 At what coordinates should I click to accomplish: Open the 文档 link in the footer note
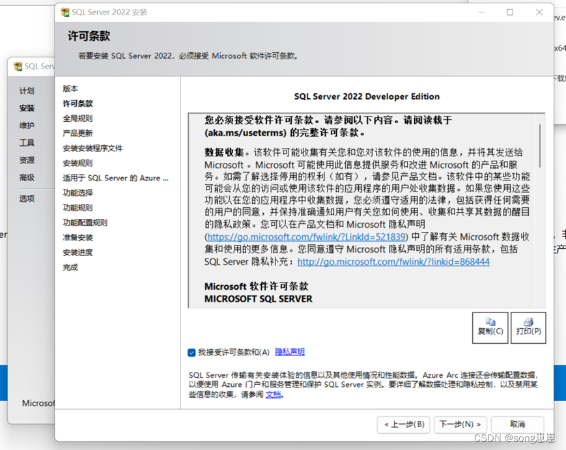(x=274, y=395)
